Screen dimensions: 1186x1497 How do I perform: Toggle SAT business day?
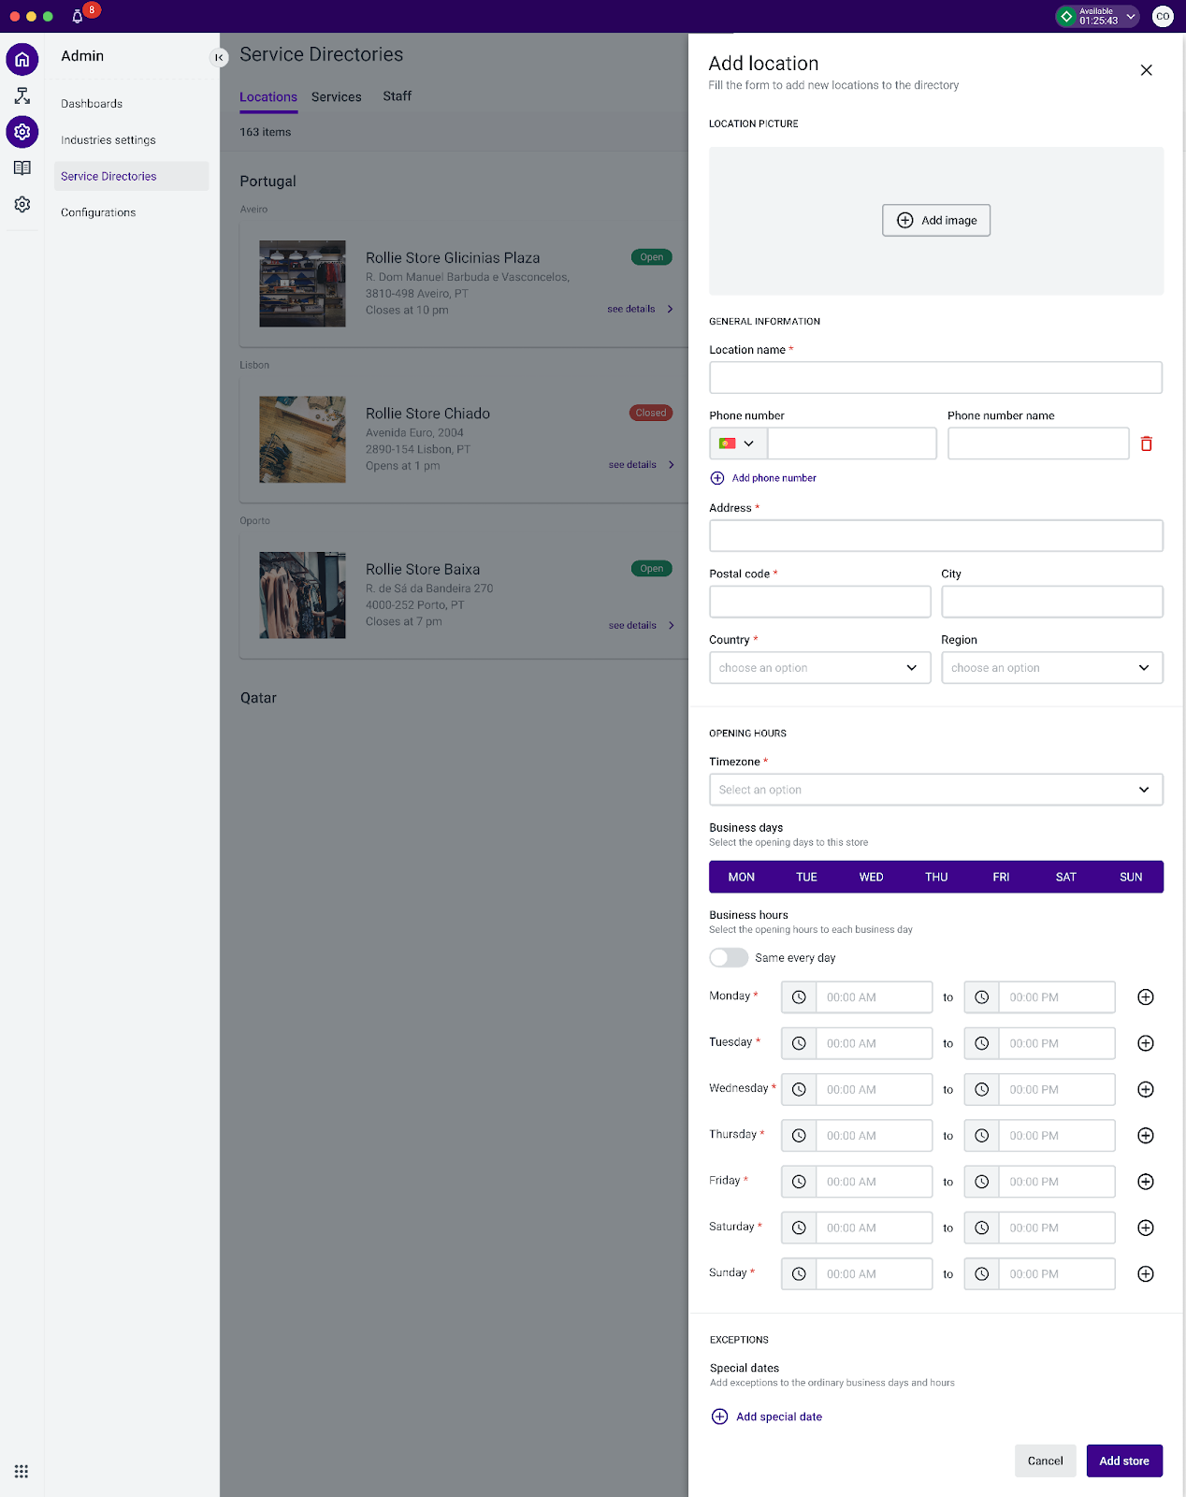[x=1066, y=877]
